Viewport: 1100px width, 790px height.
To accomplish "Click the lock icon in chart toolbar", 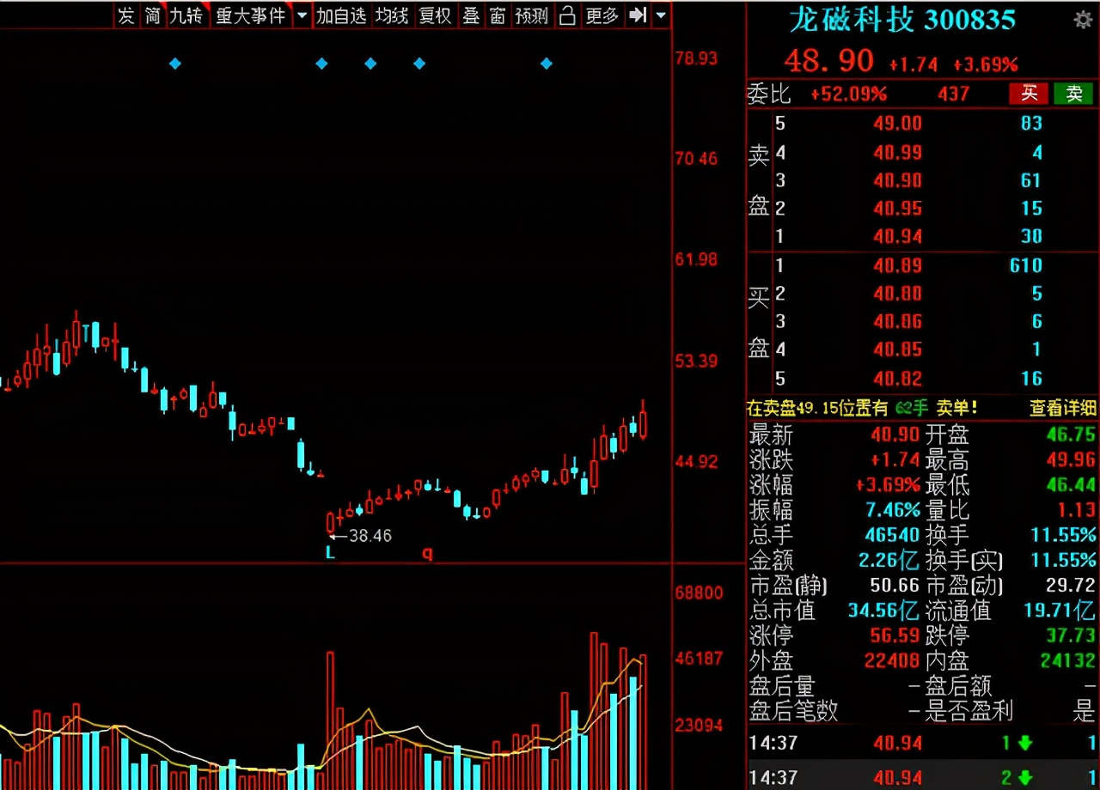I will 566,15.
